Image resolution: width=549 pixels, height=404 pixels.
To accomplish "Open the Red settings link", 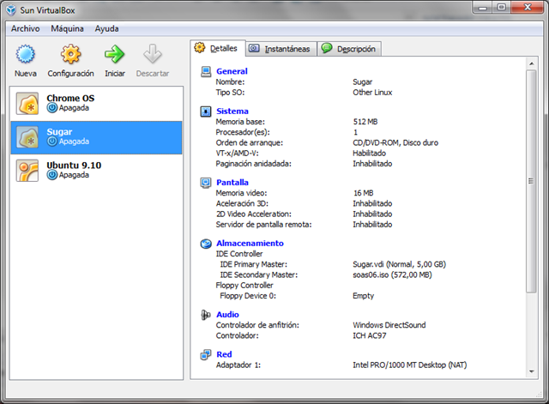I will tap(224, 354).
